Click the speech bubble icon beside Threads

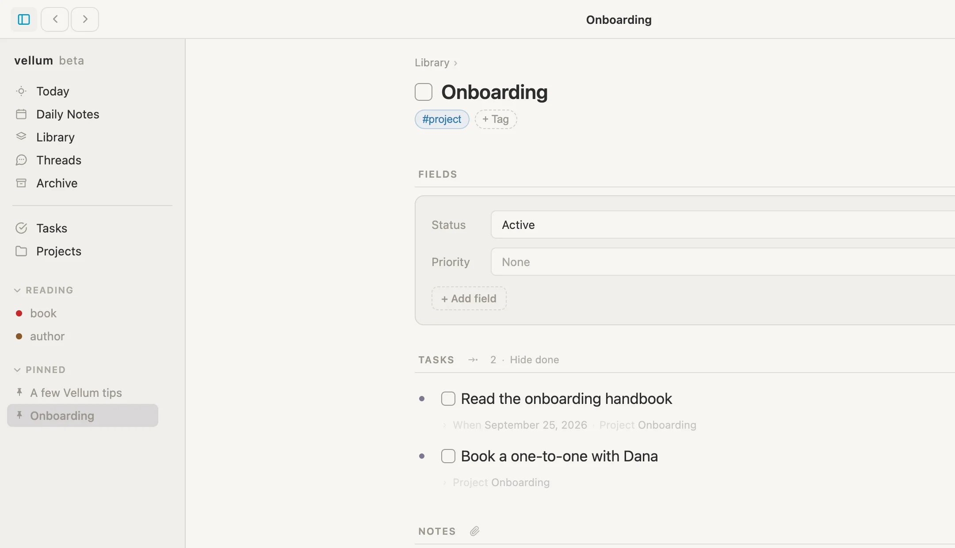(21, 160)
